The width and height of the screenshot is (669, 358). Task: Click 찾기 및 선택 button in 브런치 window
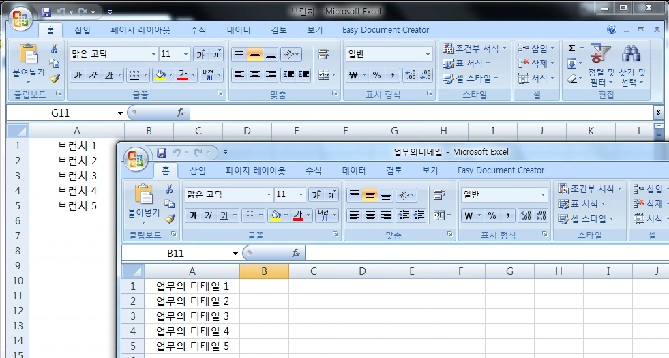632,65
